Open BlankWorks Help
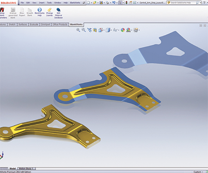 click(x=40, y=12)
